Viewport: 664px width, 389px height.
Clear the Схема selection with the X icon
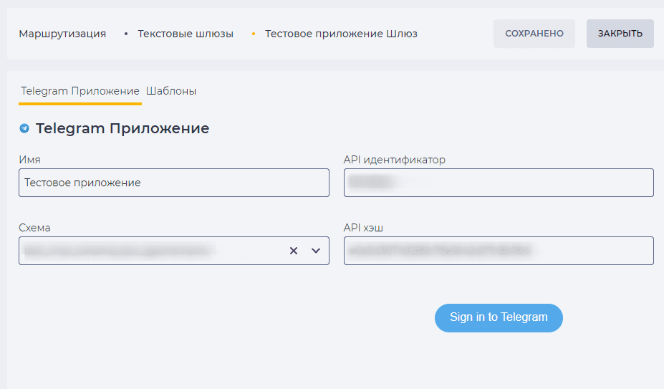tap(294, 251)
